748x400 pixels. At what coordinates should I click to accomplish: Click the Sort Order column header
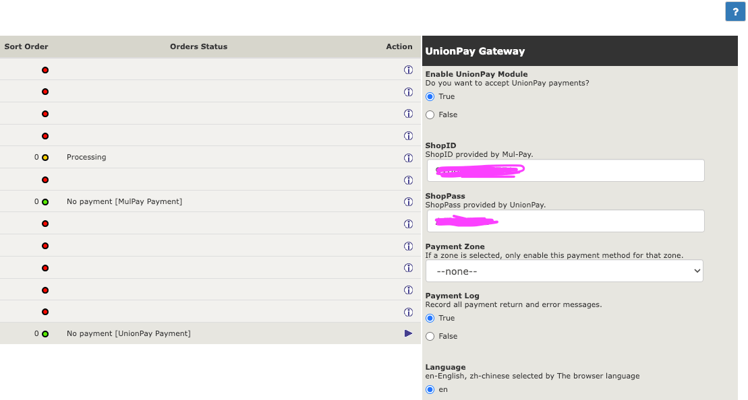26,46
